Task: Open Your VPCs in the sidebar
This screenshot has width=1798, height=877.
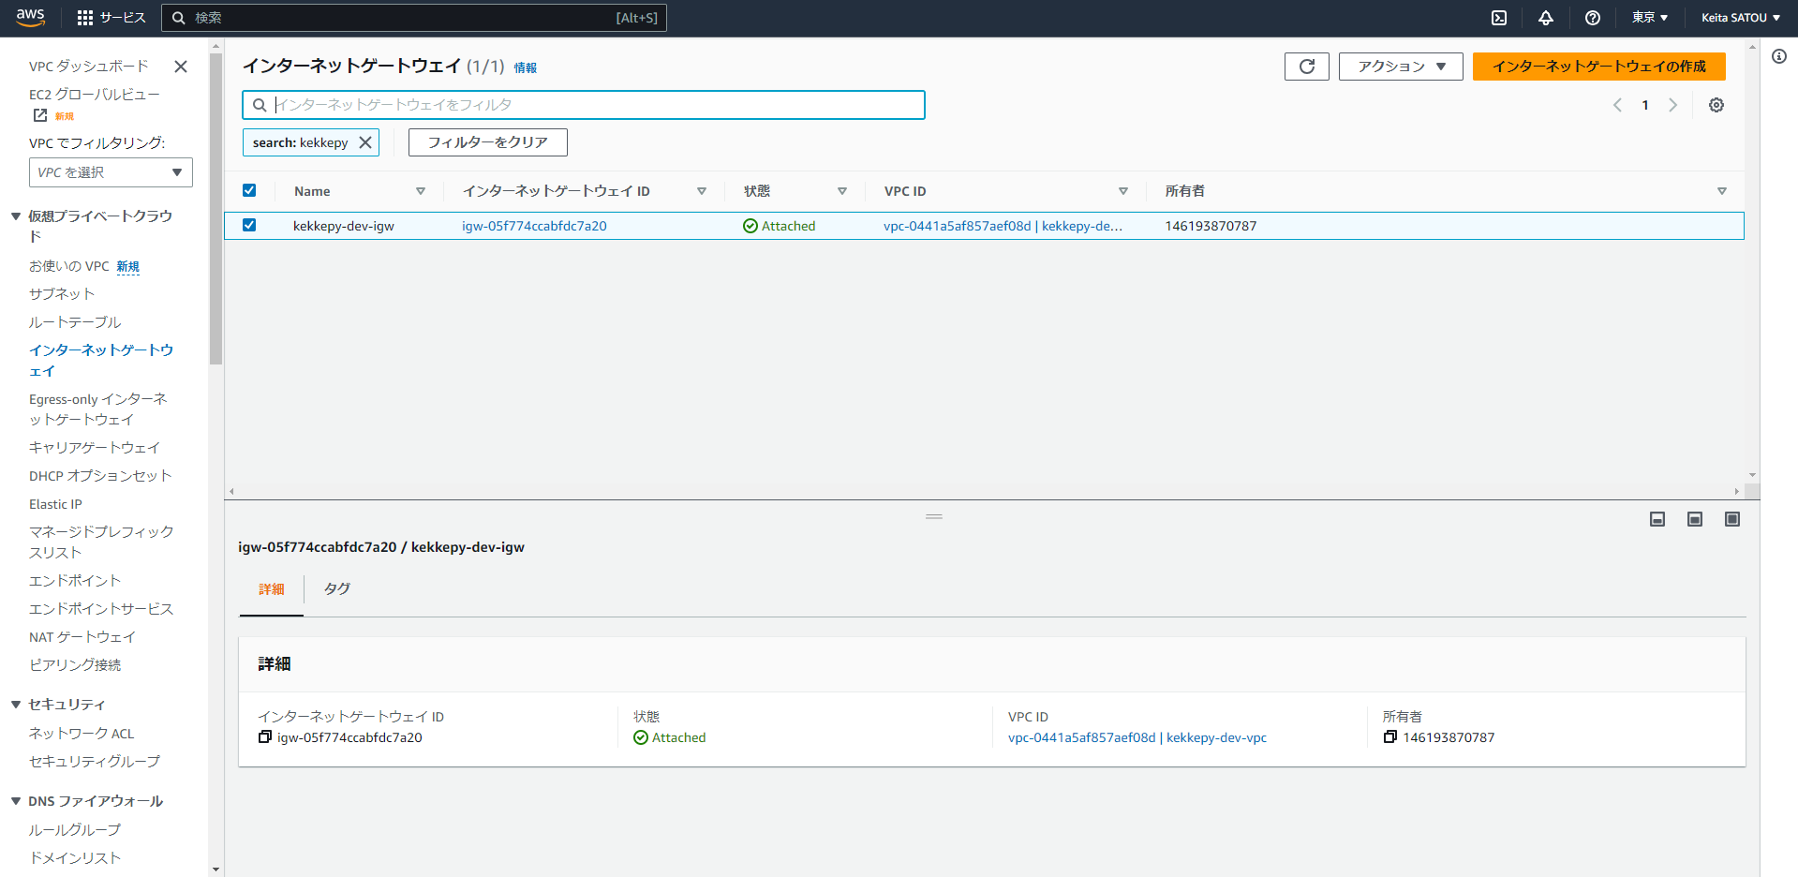Action: click(x=69, y=266)
